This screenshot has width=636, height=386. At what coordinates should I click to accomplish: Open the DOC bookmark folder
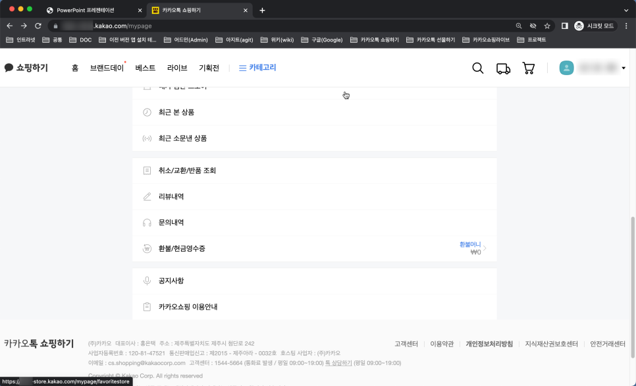pos(80,40)
